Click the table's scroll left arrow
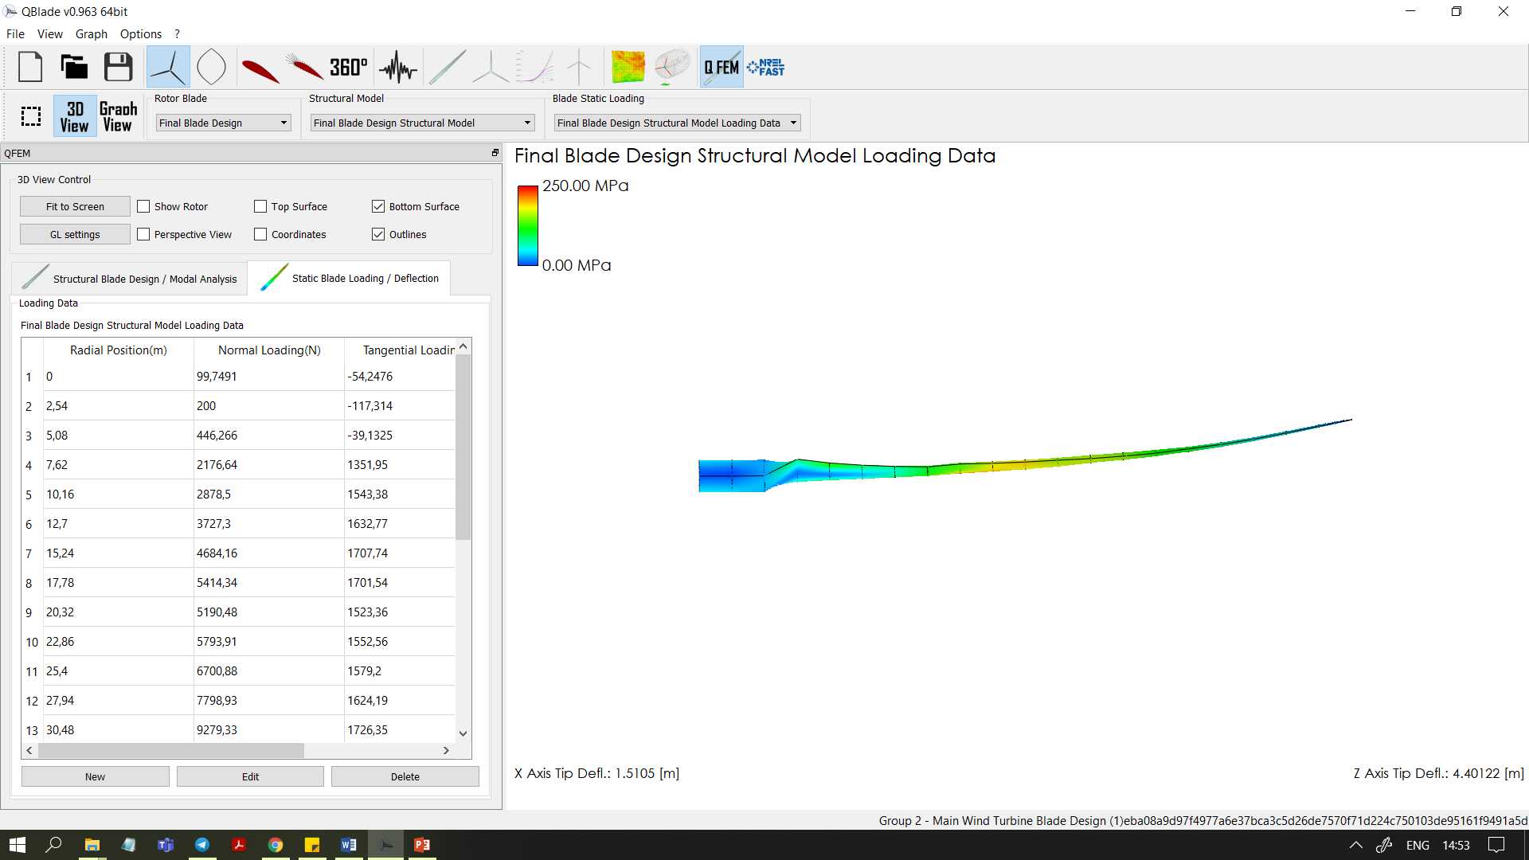This screenshot has width=1529, height=860. pos(29,750)
